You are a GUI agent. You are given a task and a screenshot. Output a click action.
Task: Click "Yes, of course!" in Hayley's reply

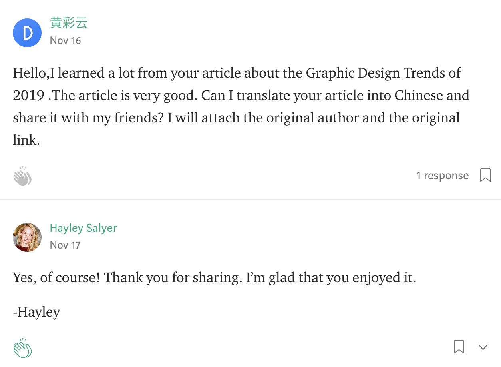coord(56,278)
